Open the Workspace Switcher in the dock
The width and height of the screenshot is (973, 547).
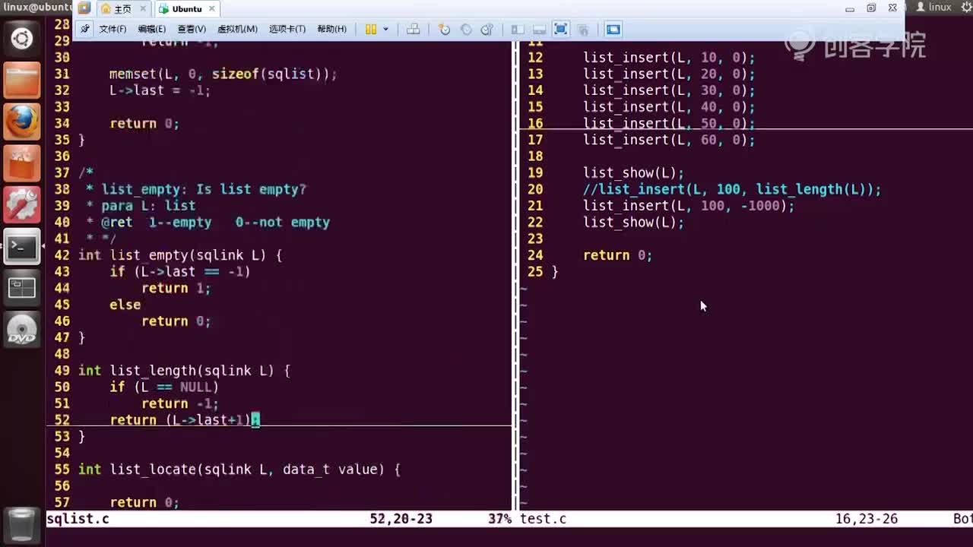pyautogui.click(x=22, y=288)
